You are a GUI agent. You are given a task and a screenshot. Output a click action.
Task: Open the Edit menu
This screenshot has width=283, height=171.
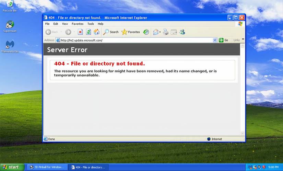coord(56,24)
